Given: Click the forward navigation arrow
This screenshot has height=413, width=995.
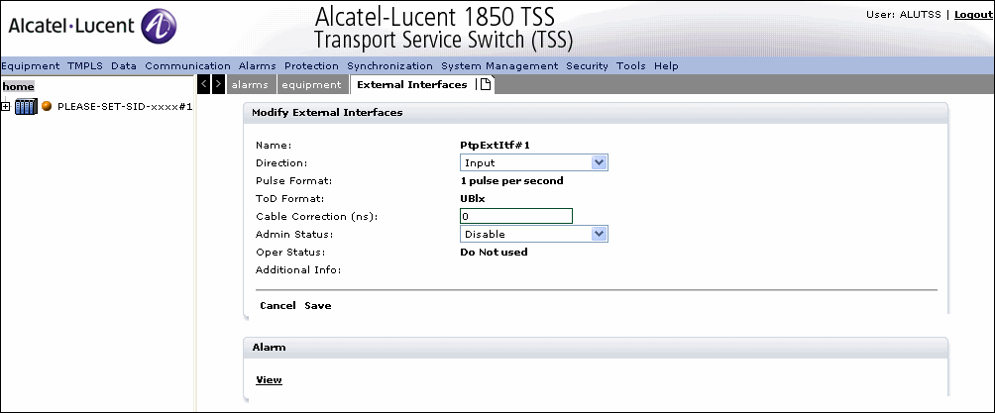Looking at the screenshot, I should click(x=218, y=84).
